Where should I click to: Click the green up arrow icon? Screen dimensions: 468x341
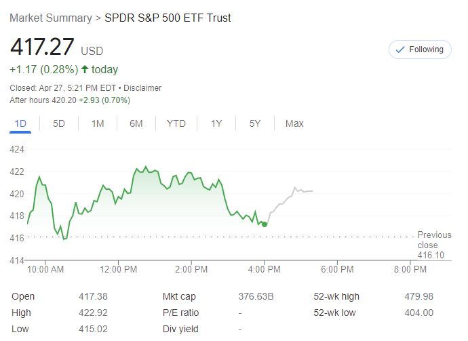85,69
